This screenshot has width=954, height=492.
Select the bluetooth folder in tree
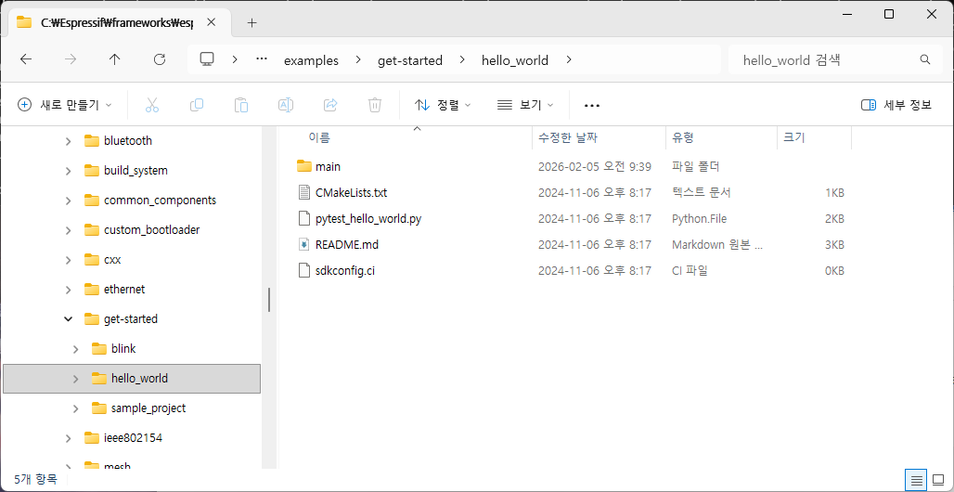pyautogui.click(x=128, y=141)
